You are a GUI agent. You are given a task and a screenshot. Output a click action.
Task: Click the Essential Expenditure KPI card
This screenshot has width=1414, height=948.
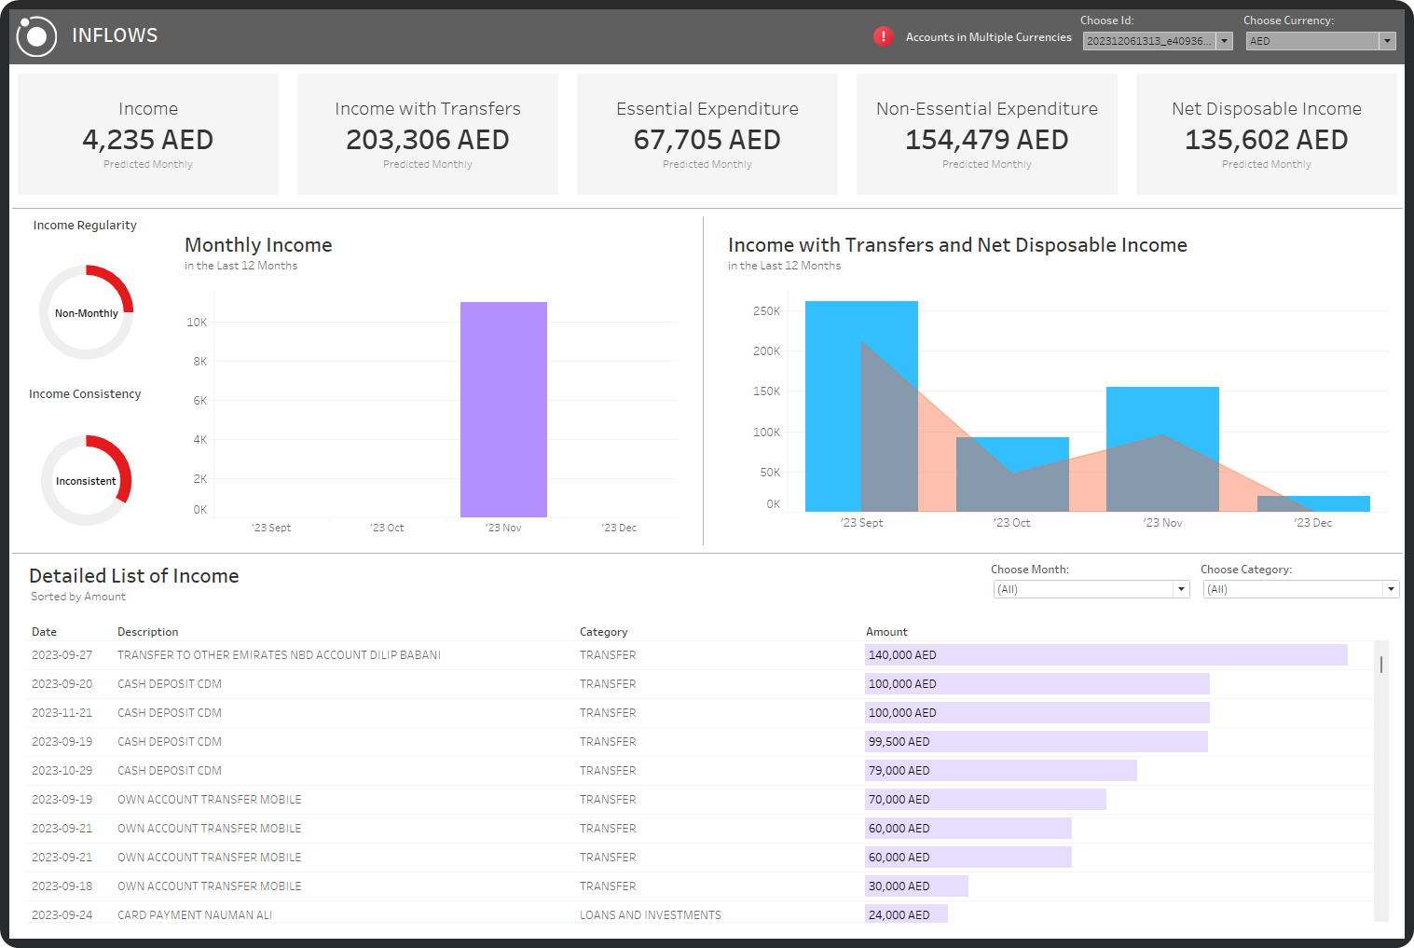click(707, 133)
